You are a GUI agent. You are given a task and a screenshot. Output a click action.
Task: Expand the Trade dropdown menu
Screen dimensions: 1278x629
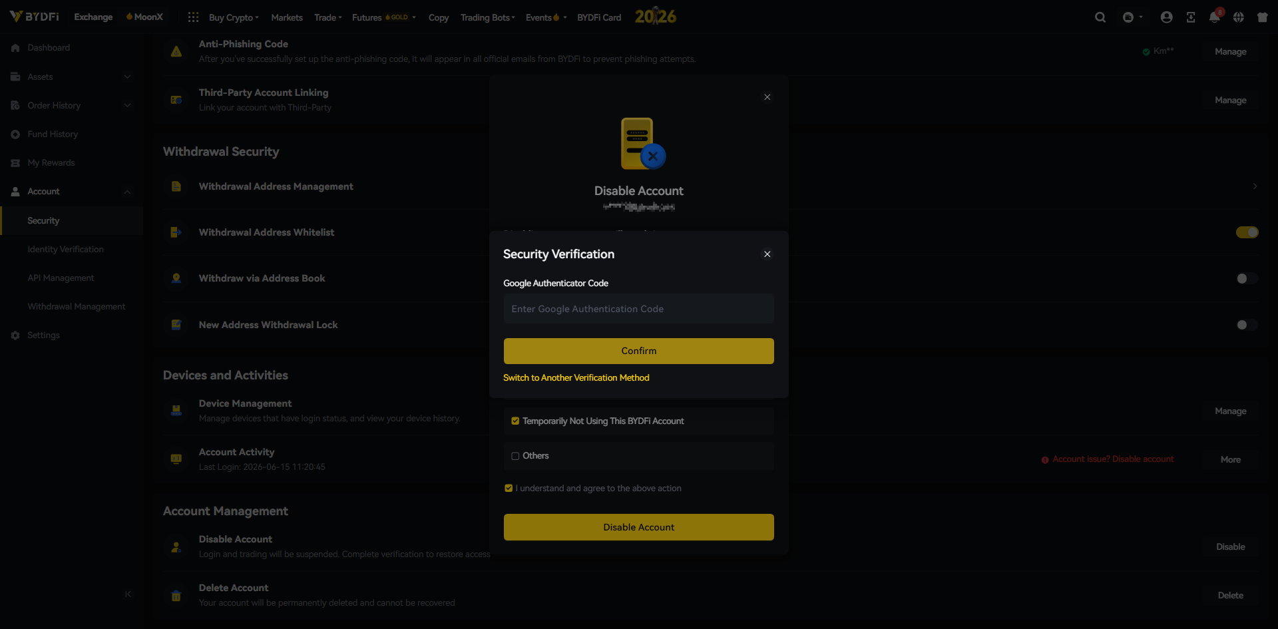coord(328,17)
